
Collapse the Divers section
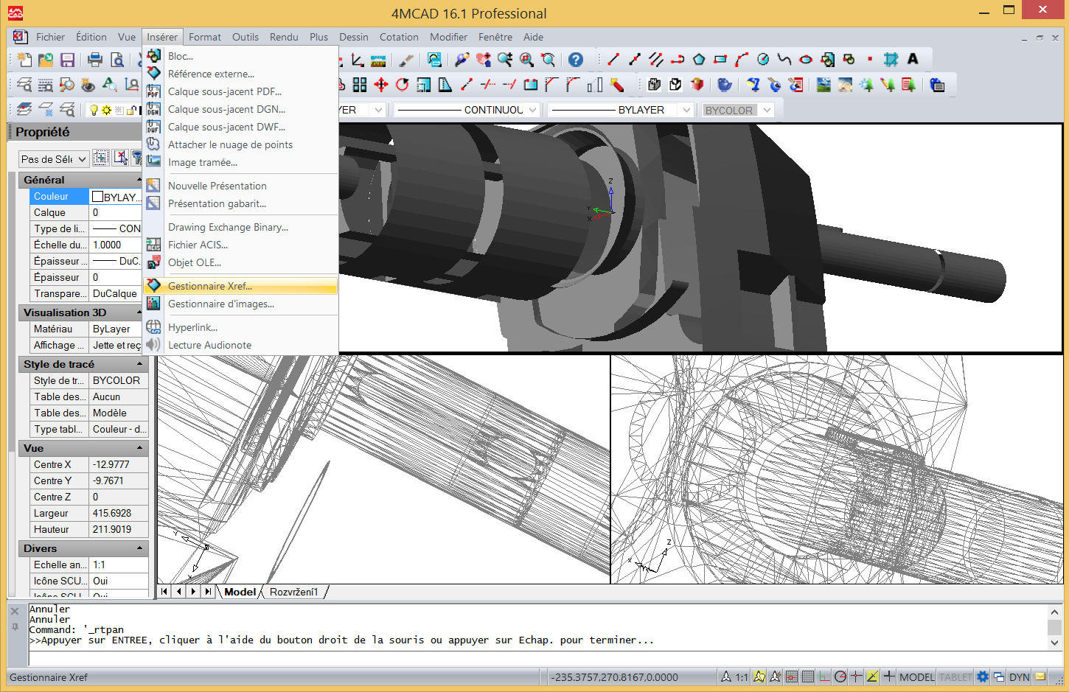click(139, 548)
